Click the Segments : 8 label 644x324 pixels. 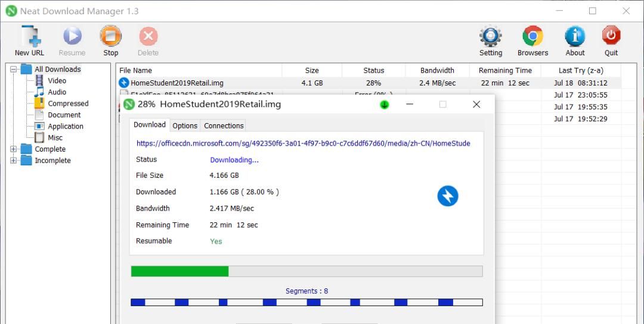pyautogui.click(x=306, y=291)
